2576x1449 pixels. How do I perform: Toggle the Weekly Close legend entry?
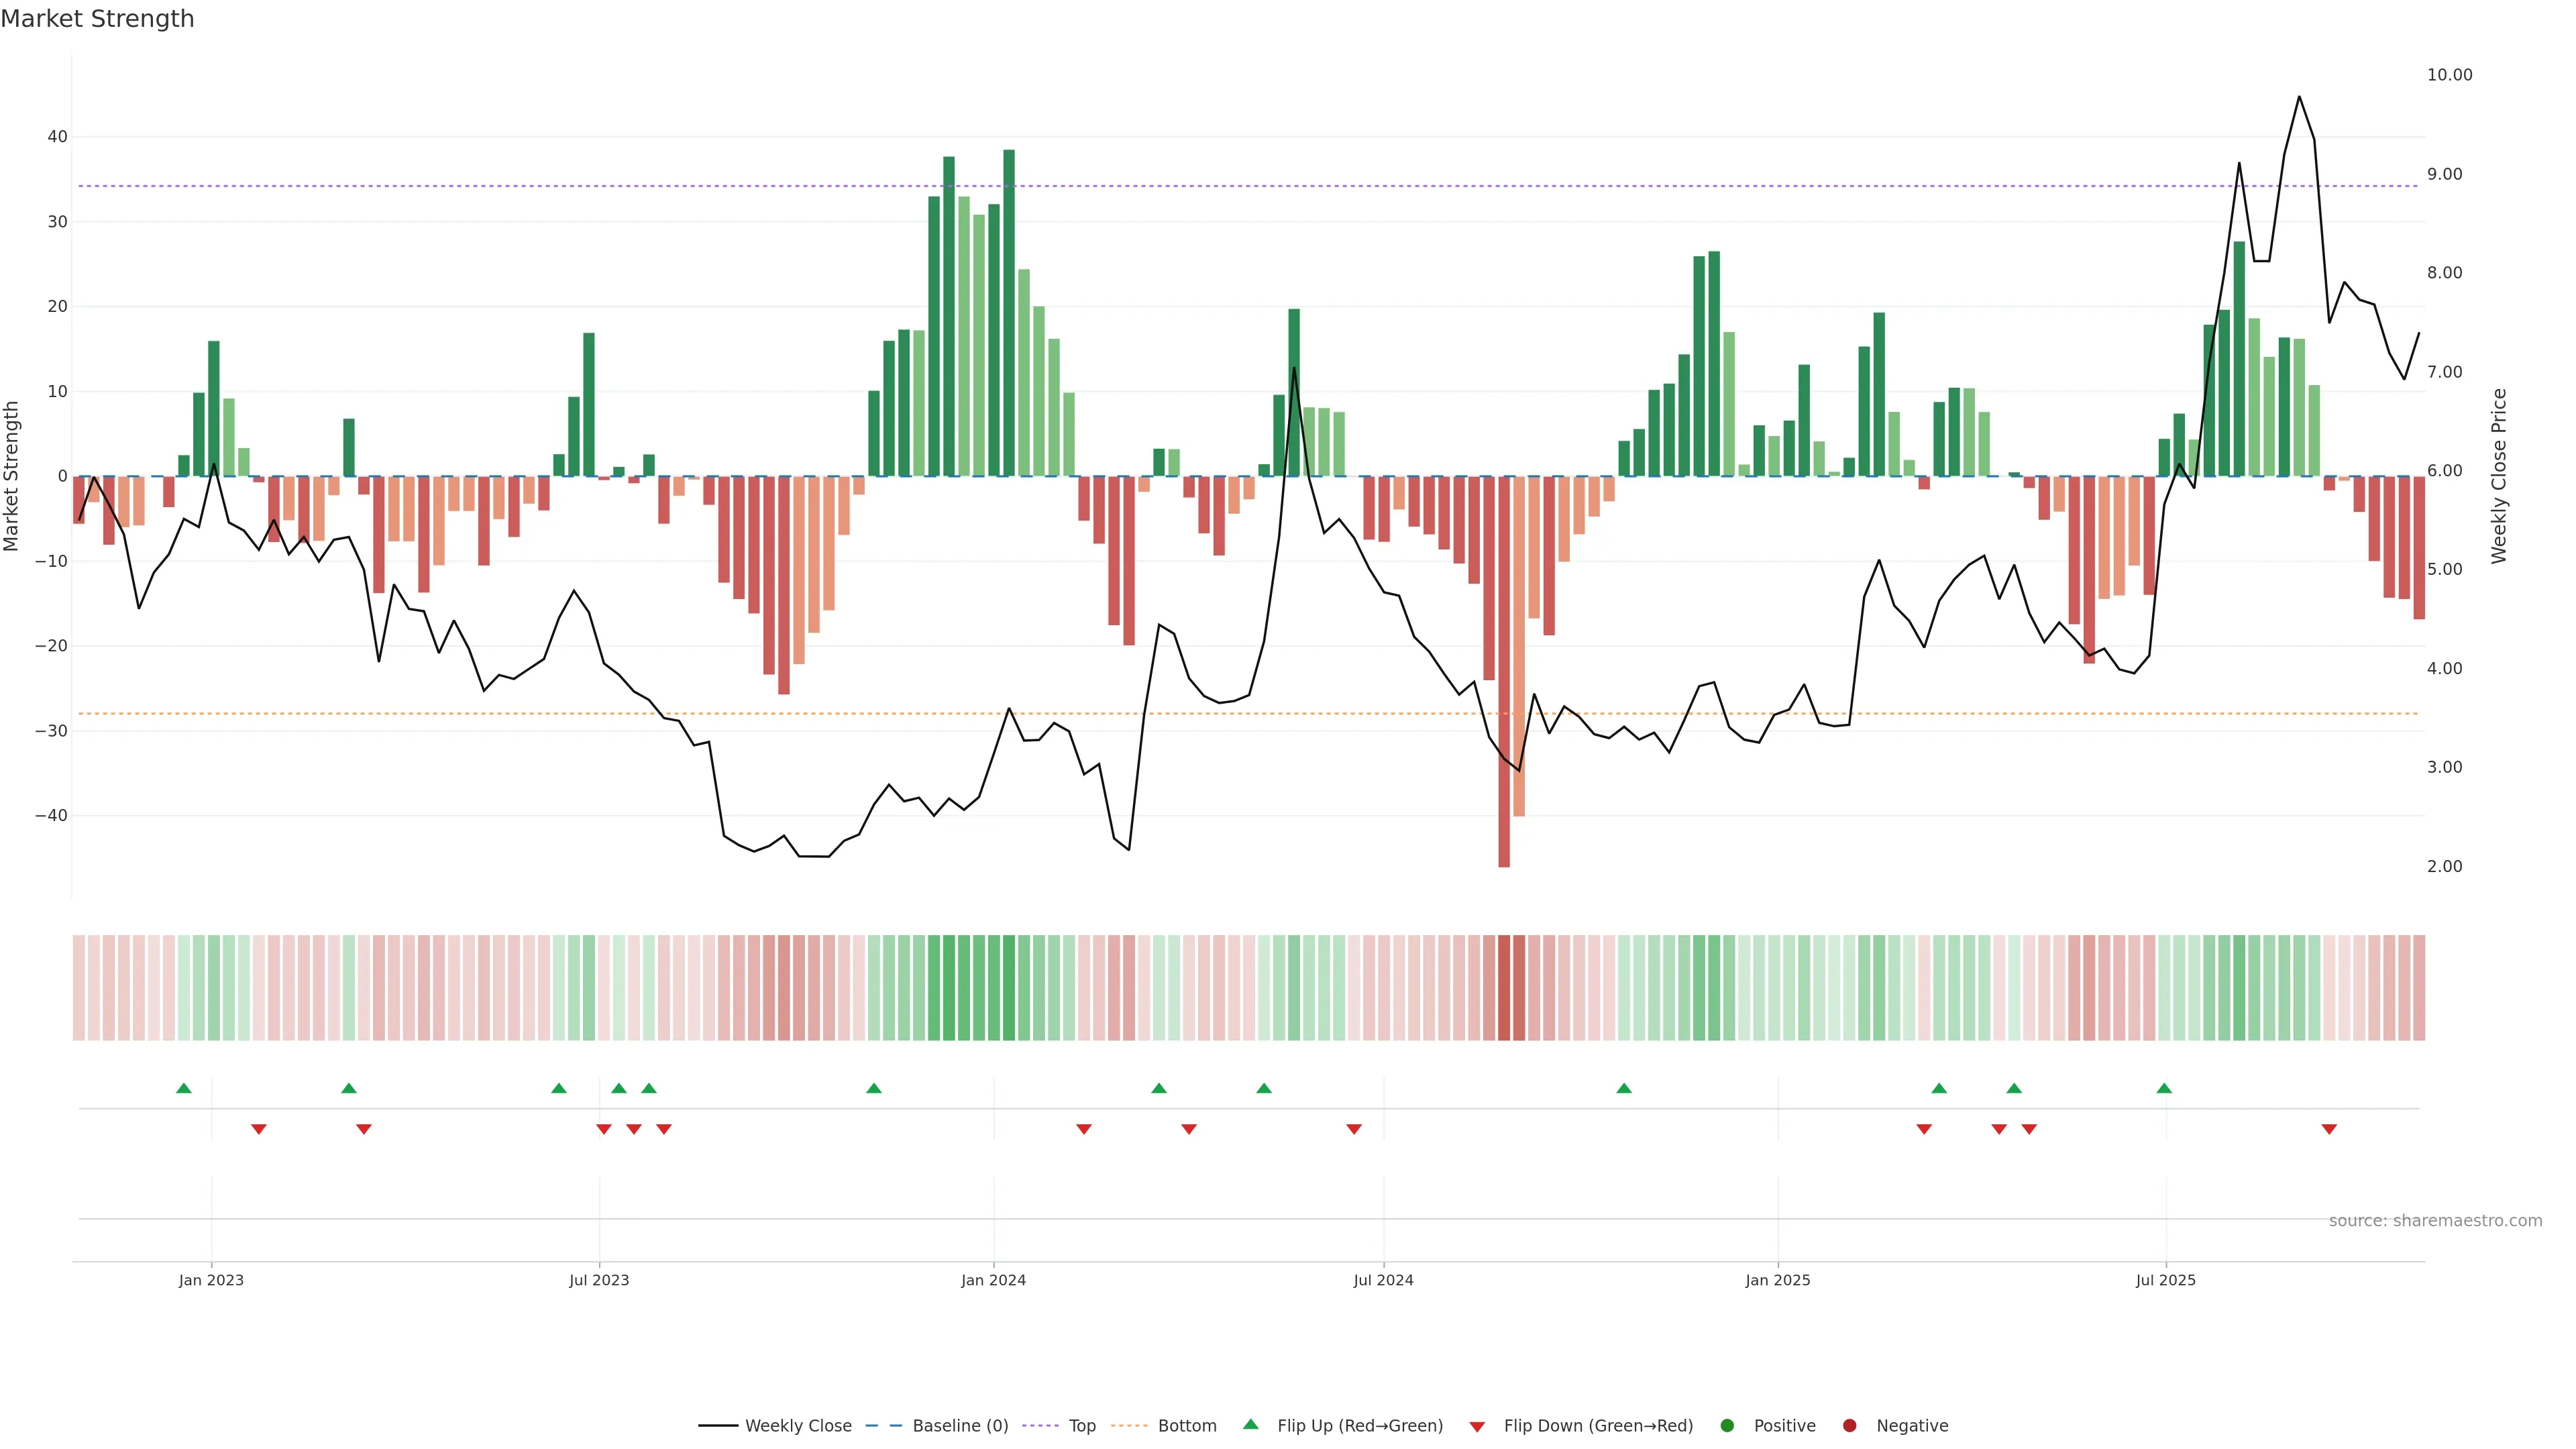pyautogui.click(x=797, y=1426)
